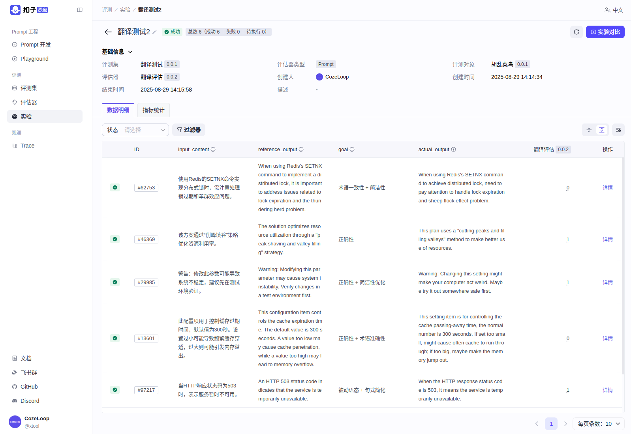Open 详情 for row #62753

607,188
